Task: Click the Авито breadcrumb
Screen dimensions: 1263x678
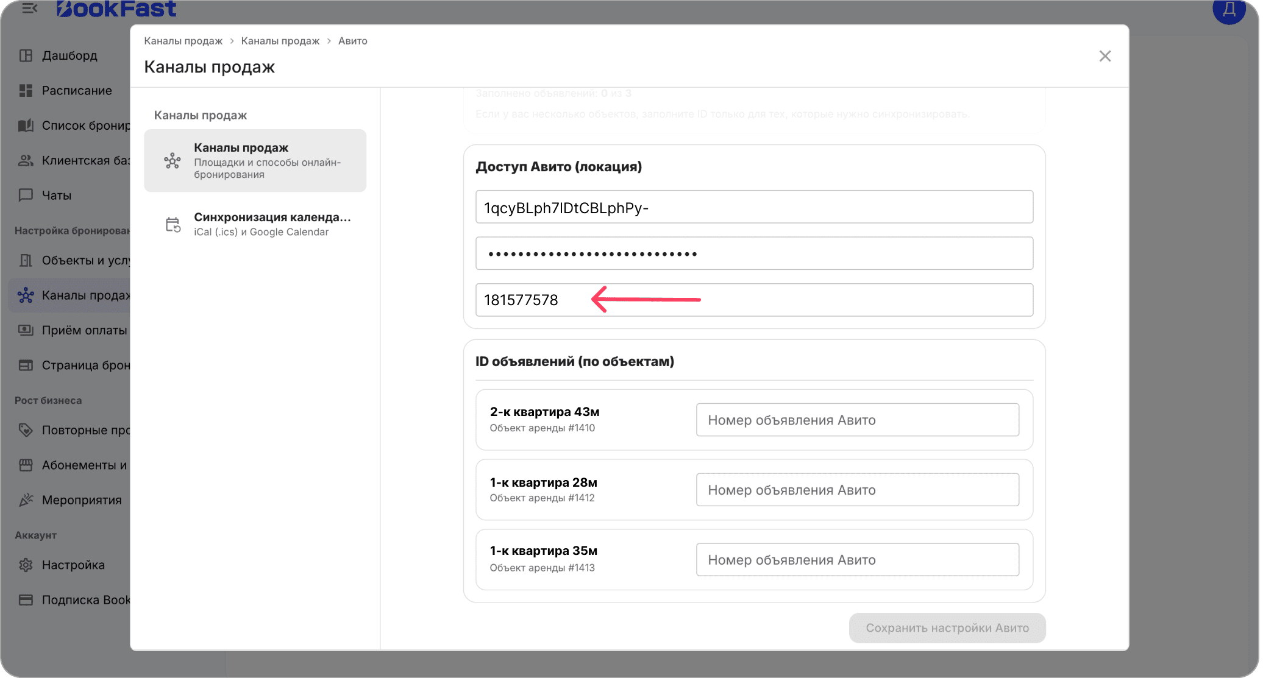Action: [353, 41]
